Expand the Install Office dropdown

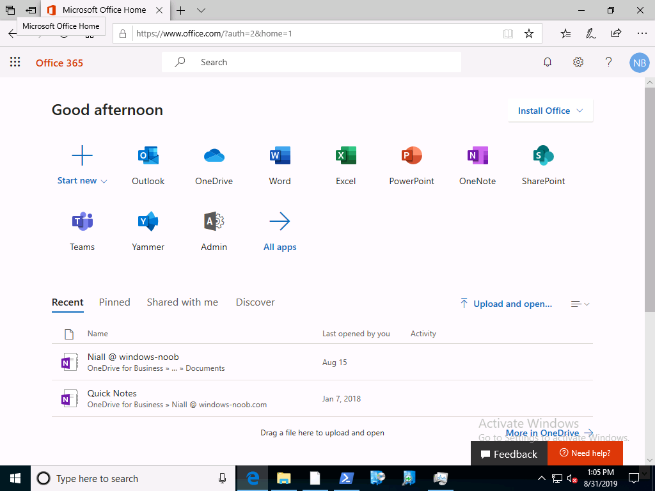[x=550, y=111]
